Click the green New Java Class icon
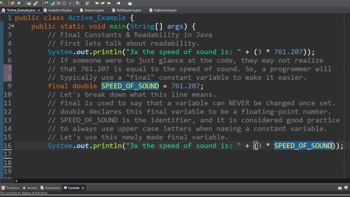 [19, 3]
